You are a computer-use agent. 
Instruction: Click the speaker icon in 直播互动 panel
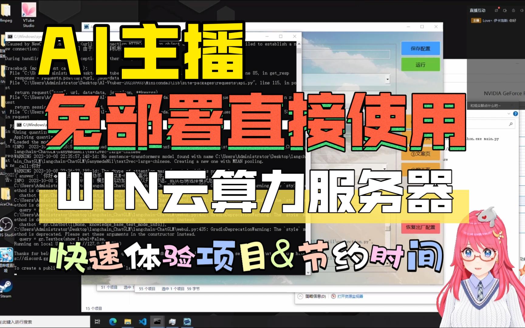(522, 10)
